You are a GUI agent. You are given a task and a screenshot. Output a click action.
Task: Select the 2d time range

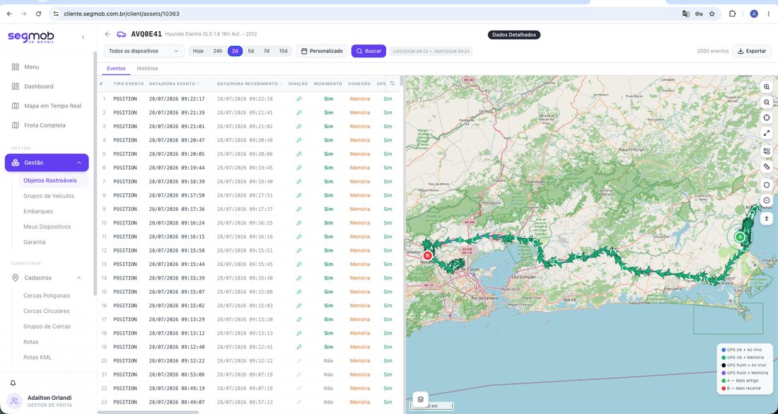[236, 51]
